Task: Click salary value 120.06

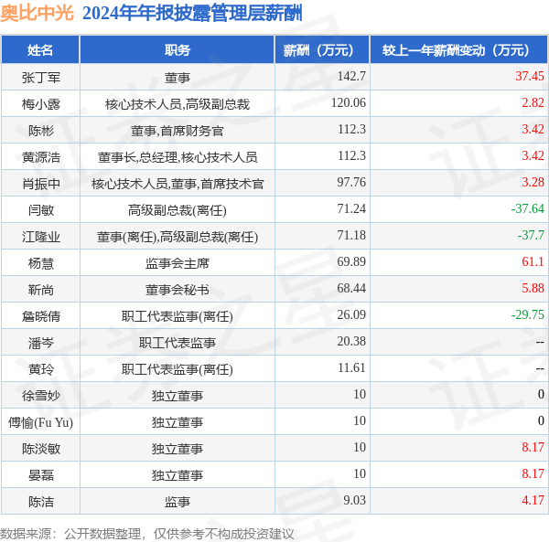Action: [349, 102]
